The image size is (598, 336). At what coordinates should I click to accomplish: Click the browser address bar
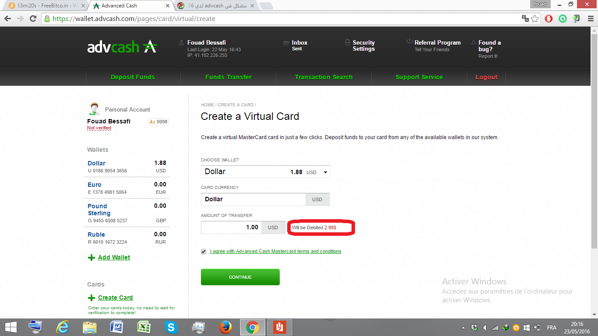[280, 19]
